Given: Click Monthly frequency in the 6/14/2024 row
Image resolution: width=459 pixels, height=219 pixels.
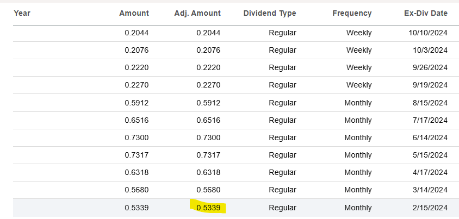Looking at the screenshot, I should [x=358, y=137].
